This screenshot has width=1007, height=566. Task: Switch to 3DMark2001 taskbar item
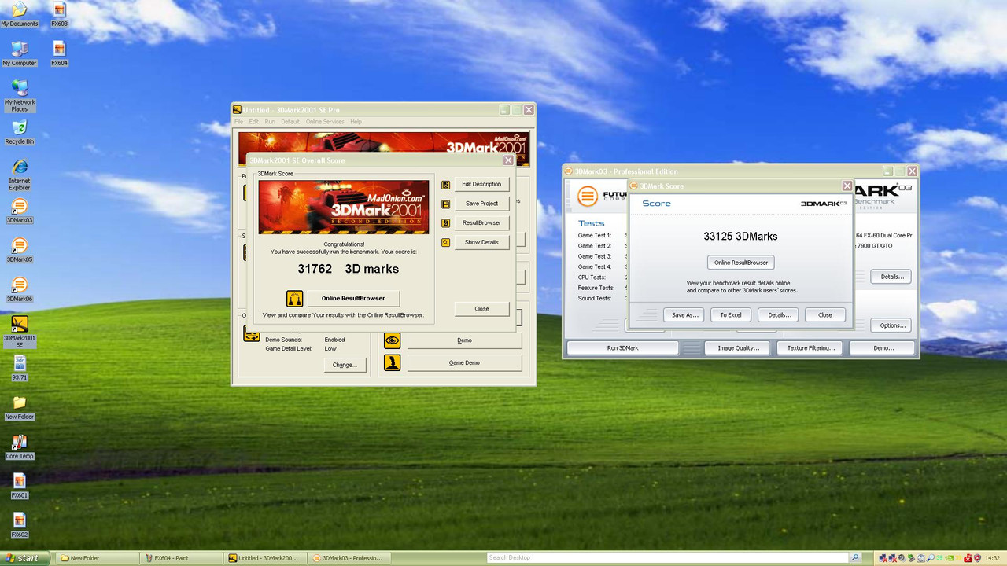click(x=267, y=558)
